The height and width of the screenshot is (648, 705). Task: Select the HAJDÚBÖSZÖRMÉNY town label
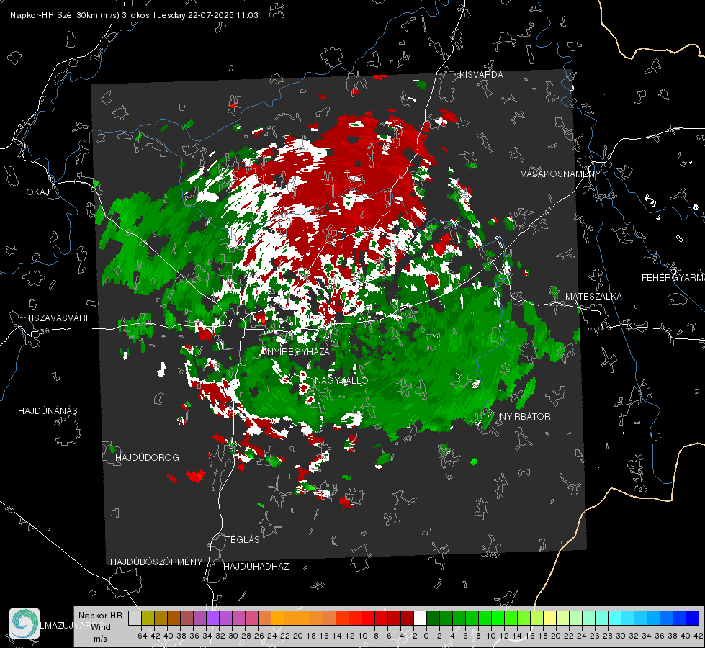pyautogui.click(x=156, y=562)
